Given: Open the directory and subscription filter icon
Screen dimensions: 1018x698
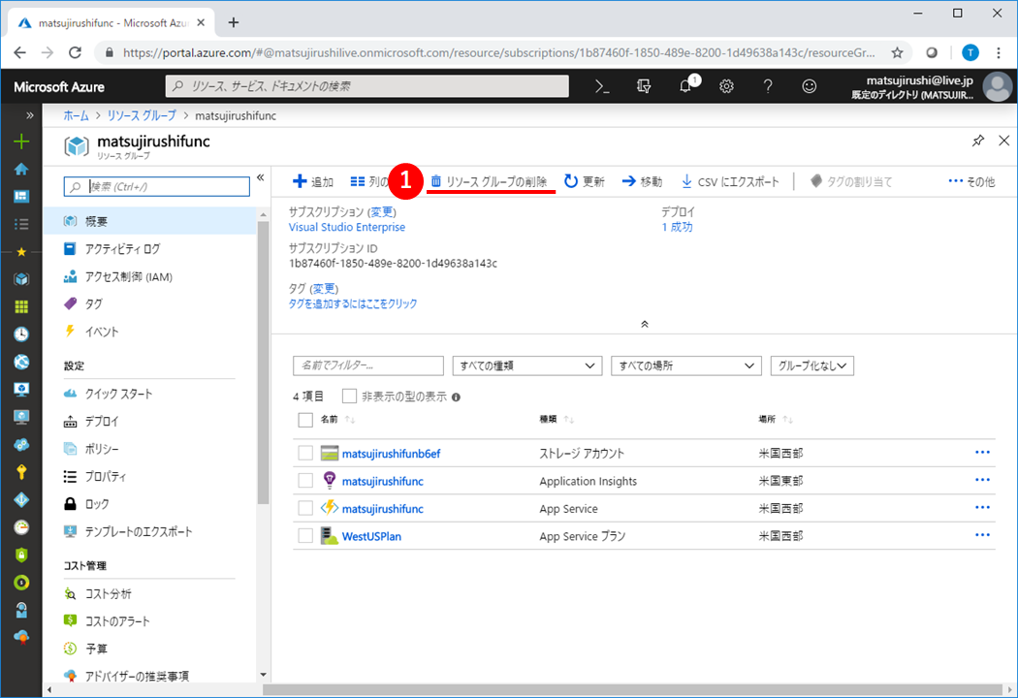Looking at the screenshot, I should click(x=644, y=86).
